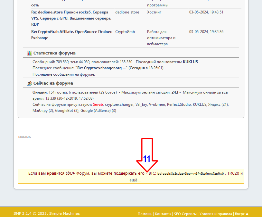Go to top via the Вверх arrow

pos(242,214)
